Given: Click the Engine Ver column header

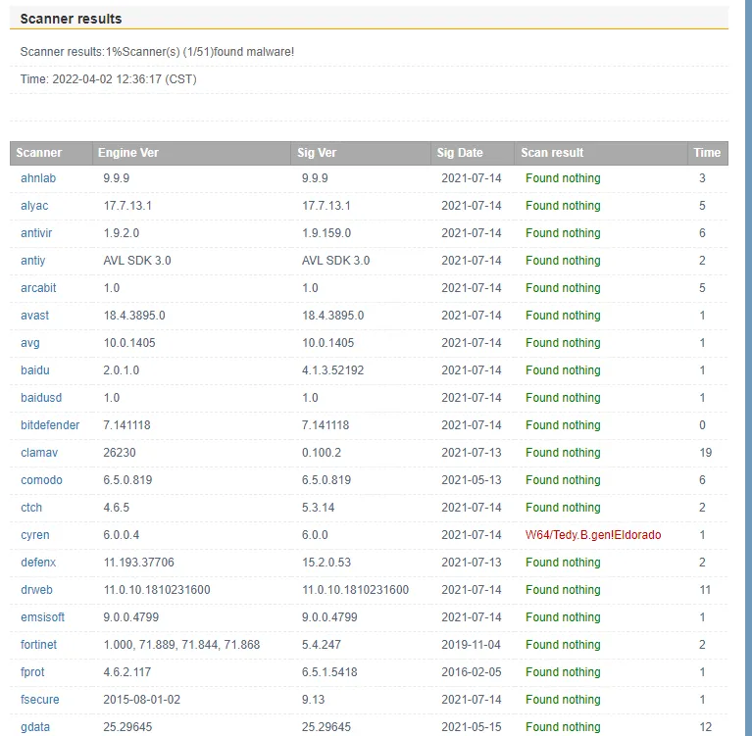Looking at the screenshot, I should 127,153.
